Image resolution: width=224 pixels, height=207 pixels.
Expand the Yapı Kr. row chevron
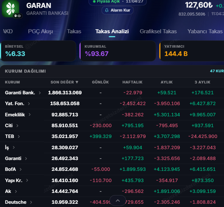pyautogui.click(x=27, y=180)
